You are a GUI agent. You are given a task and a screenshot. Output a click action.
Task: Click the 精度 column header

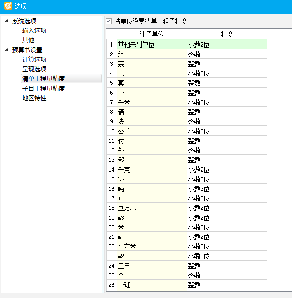(x=227, y=34)
